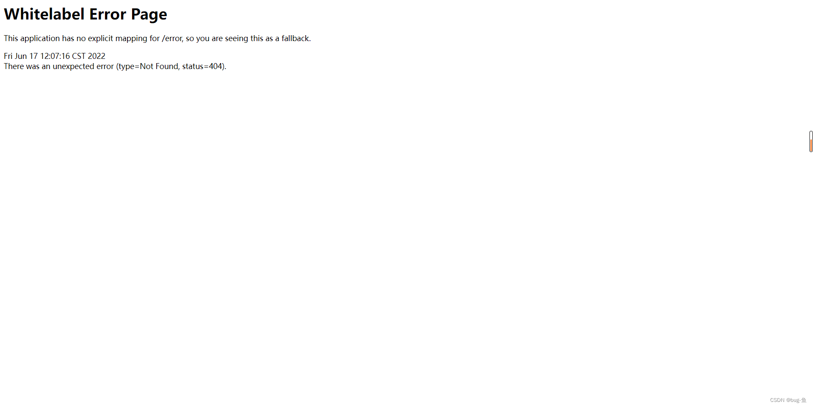Image resolution: width=813 pixels, height=407 pixels.
Task: Click the "status=404" text
Action: tap(202, 66)
